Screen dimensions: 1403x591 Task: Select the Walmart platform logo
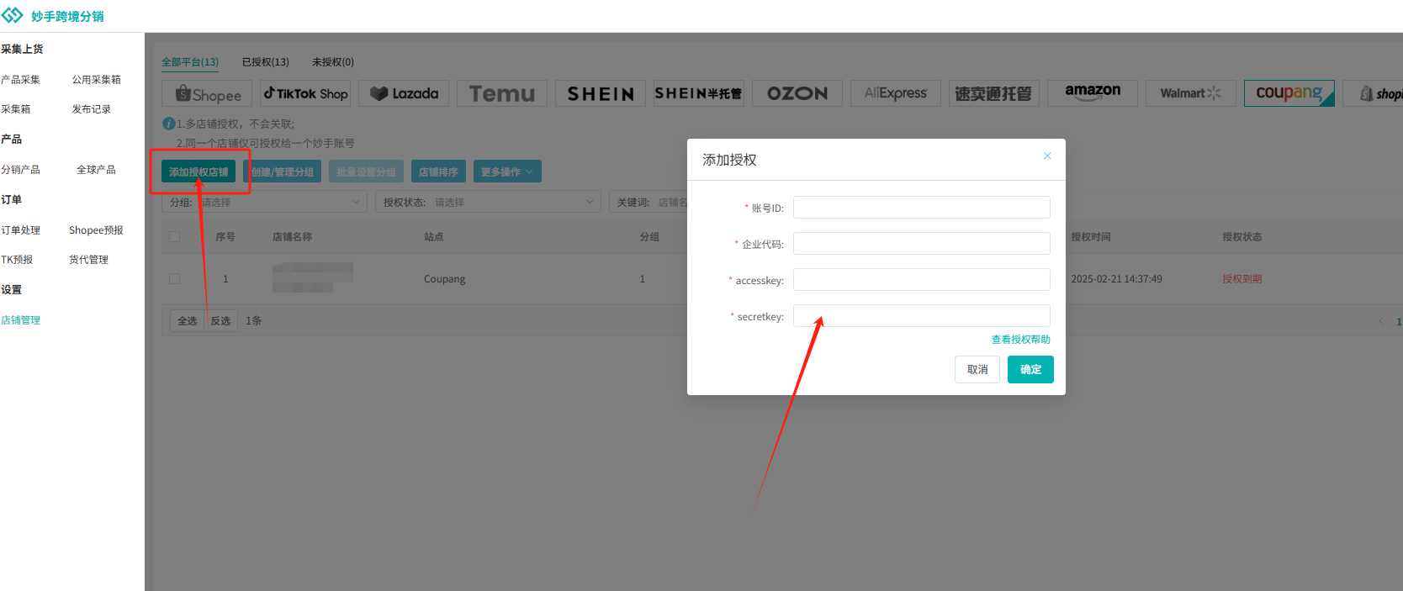(x=1191, y=93)
